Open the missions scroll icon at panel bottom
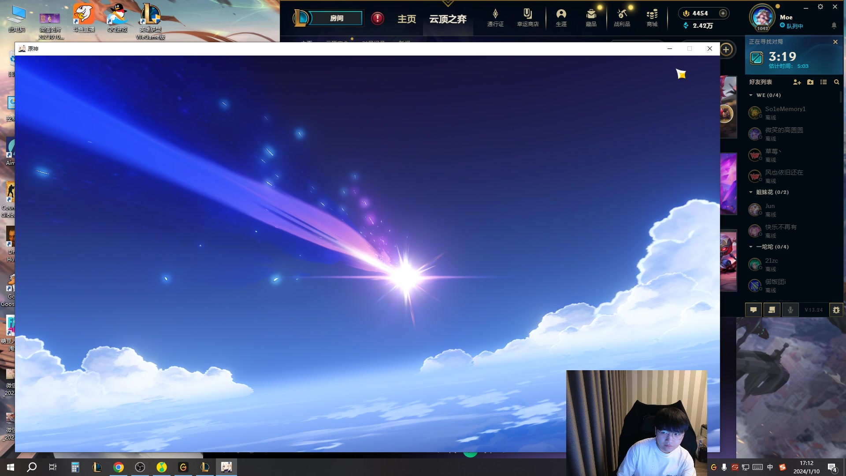Viewport: 846px width, 476px height. pos(772,310)
